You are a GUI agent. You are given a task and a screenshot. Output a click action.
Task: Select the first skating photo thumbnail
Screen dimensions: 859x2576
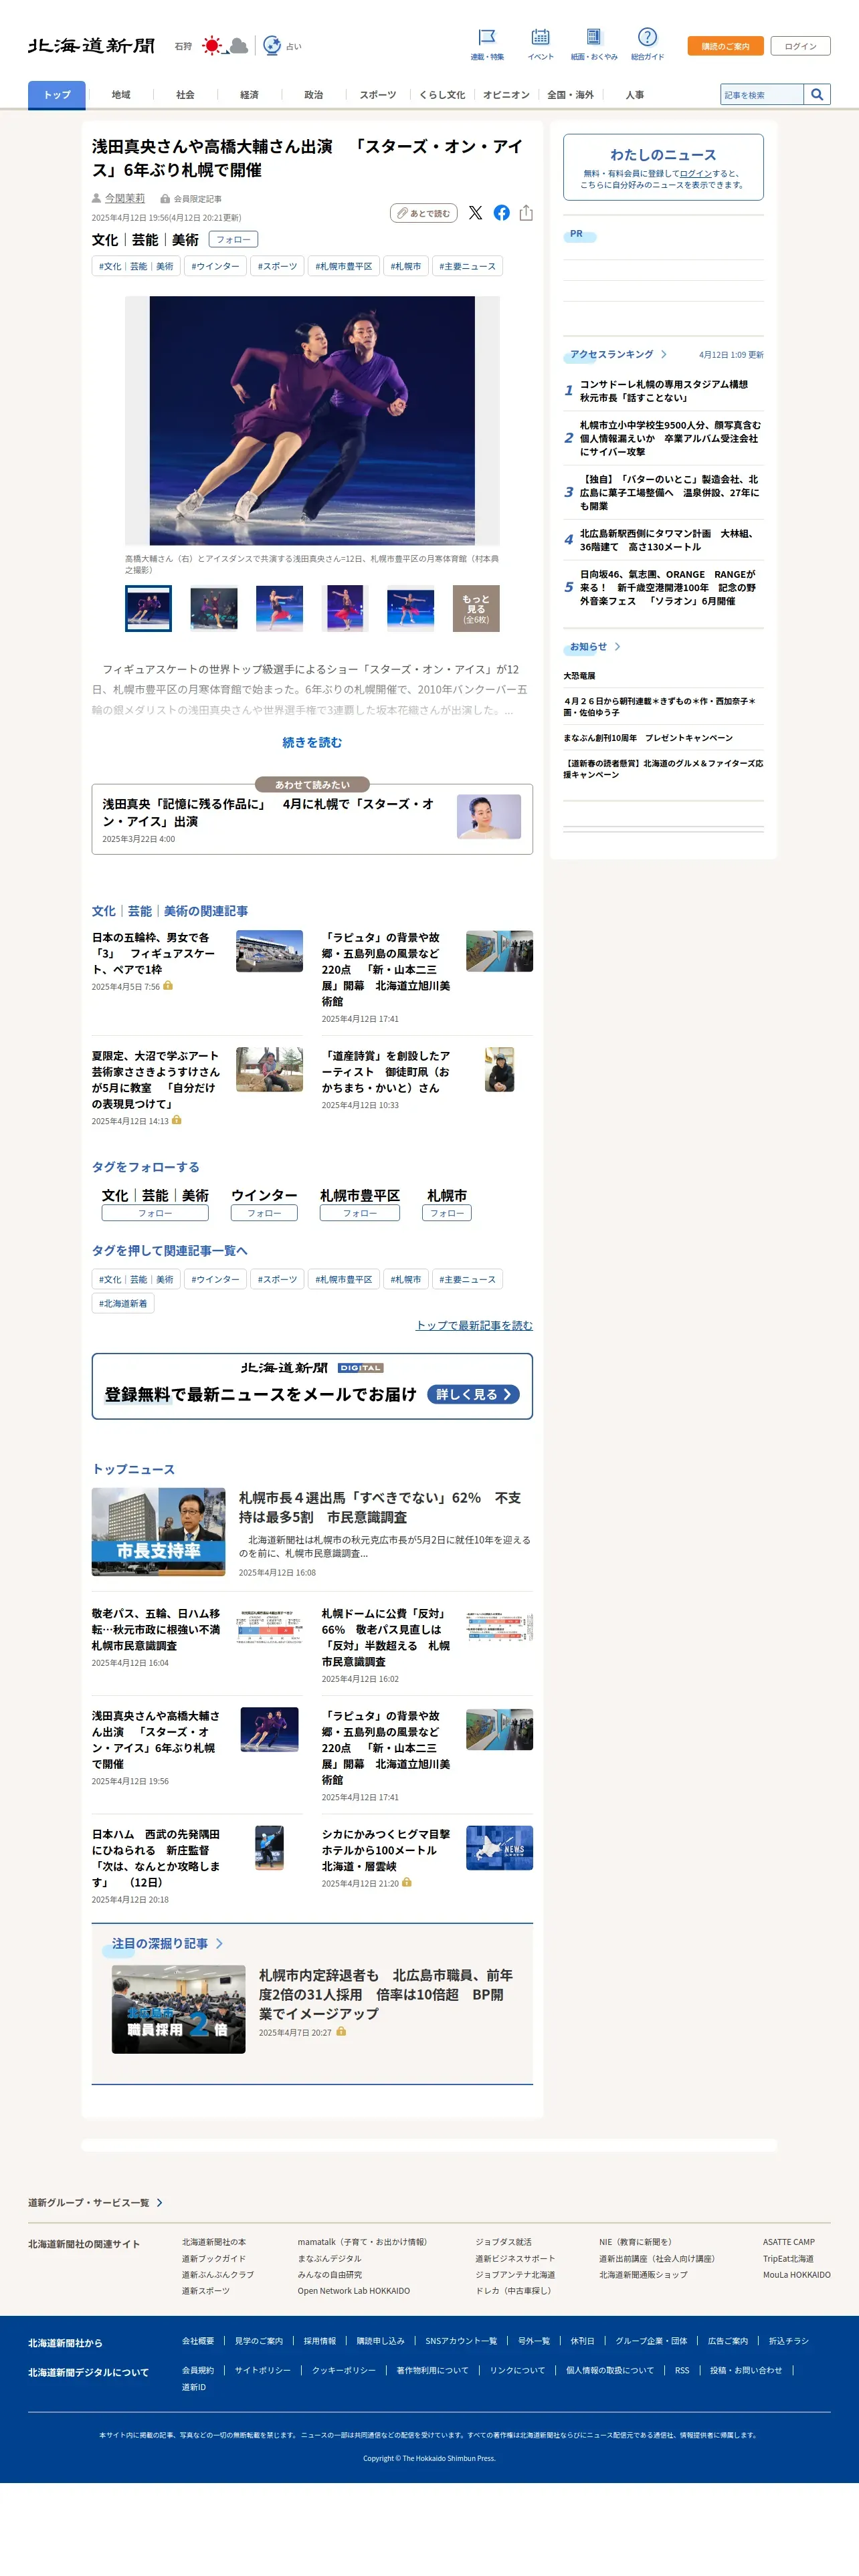(148, 608)
